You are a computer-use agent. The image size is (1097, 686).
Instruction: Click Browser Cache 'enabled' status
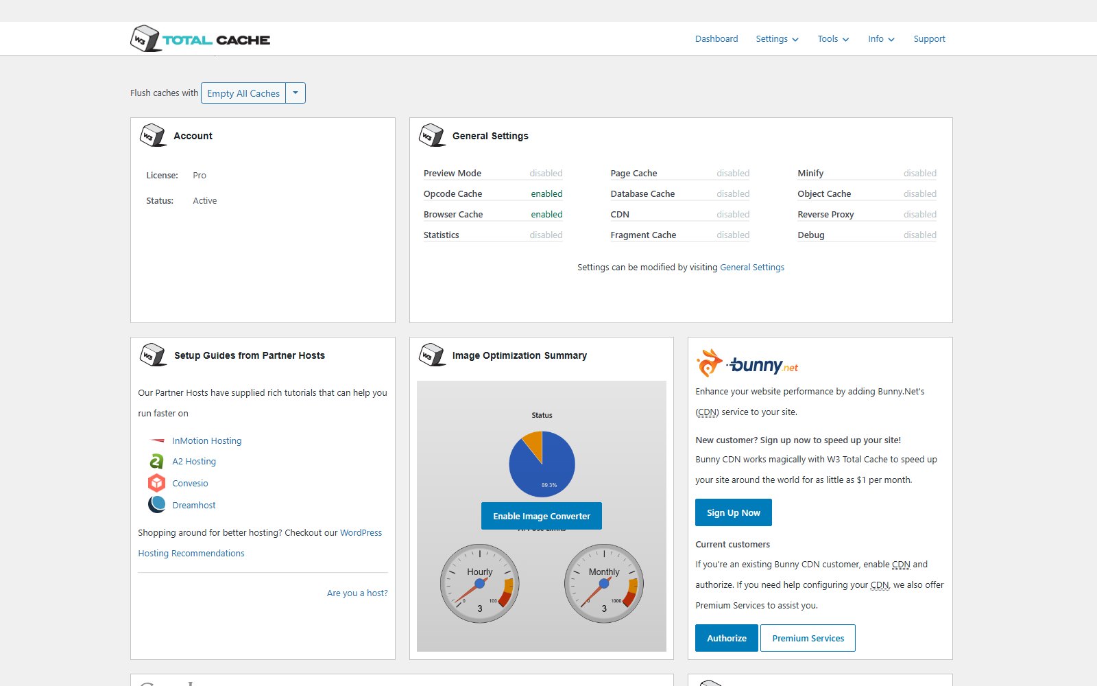pos(546,215)
